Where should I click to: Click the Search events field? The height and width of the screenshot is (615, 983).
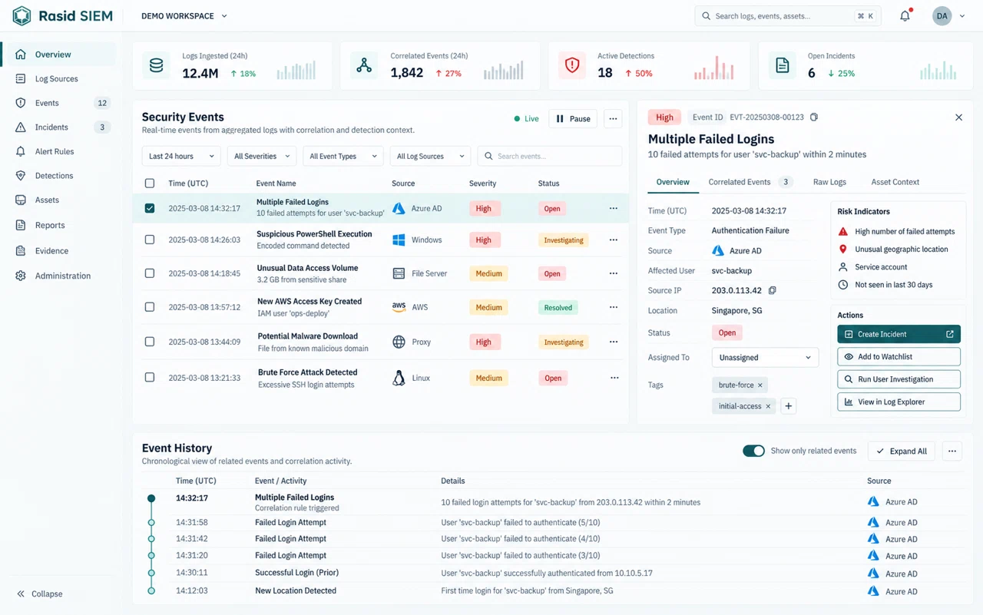tap(550, 156)
